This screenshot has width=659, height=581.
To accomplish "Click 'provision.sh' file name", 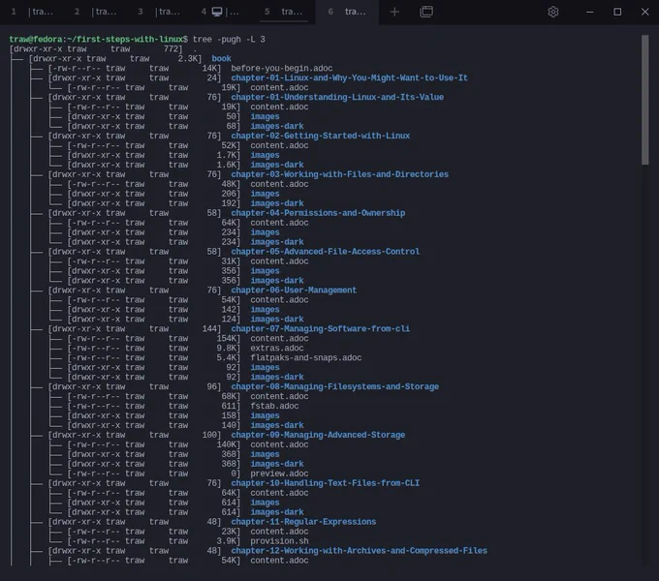I will tap(279, 541).
